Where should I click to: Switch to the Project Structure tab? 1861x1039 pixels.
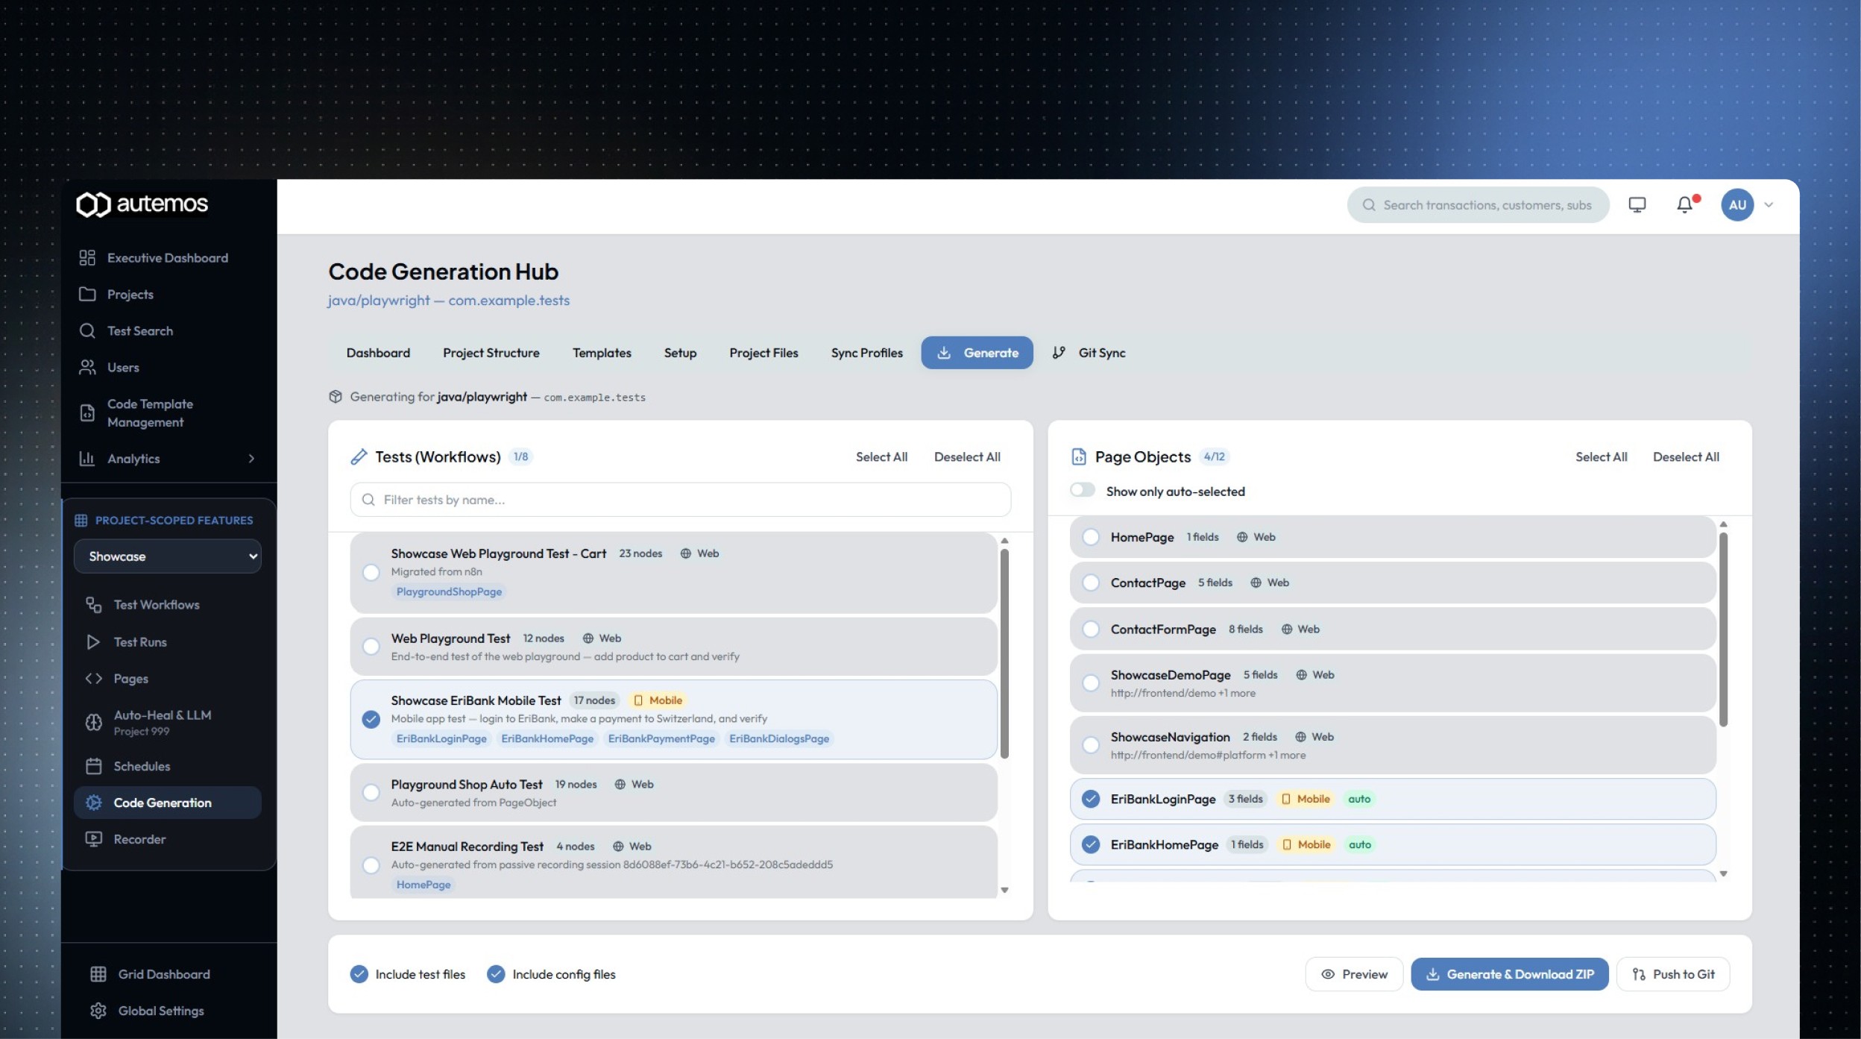[491, 353]
